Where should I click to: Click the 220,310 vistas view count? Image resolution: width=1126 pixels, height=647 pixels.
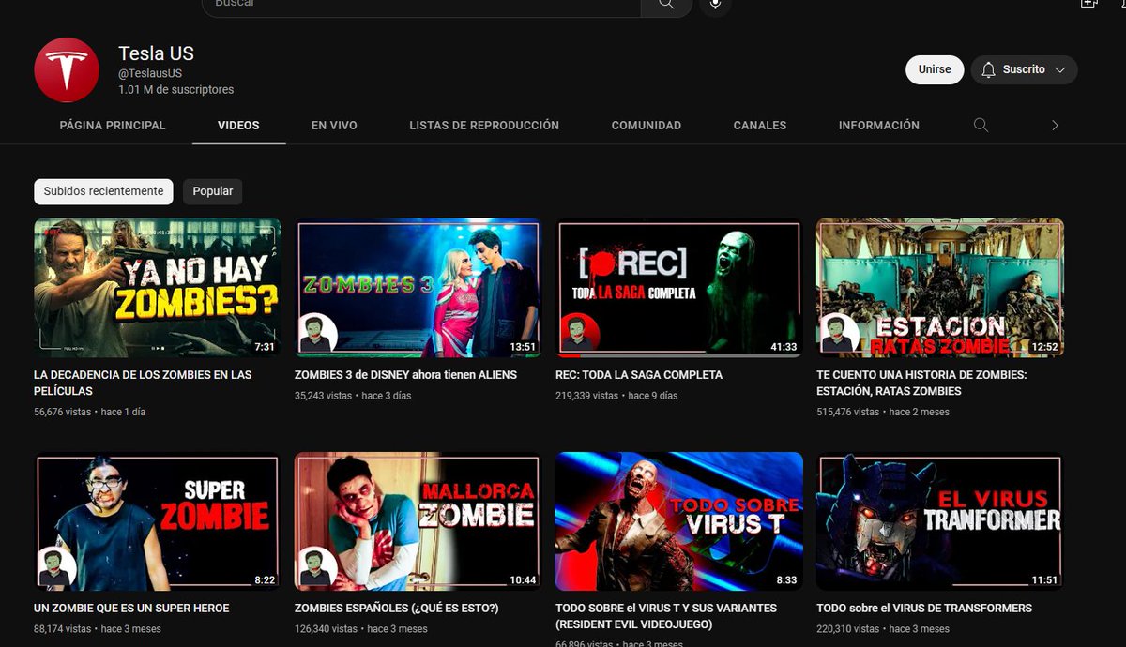847,629
